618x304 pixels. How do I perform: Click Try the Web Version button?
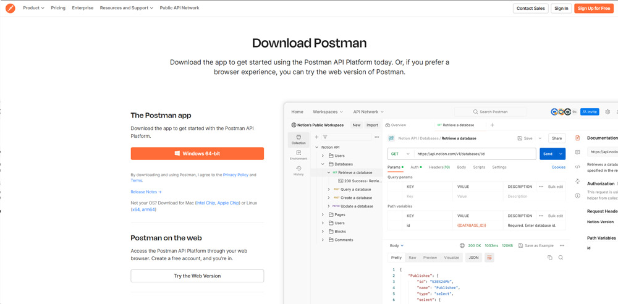coord(197,276)
